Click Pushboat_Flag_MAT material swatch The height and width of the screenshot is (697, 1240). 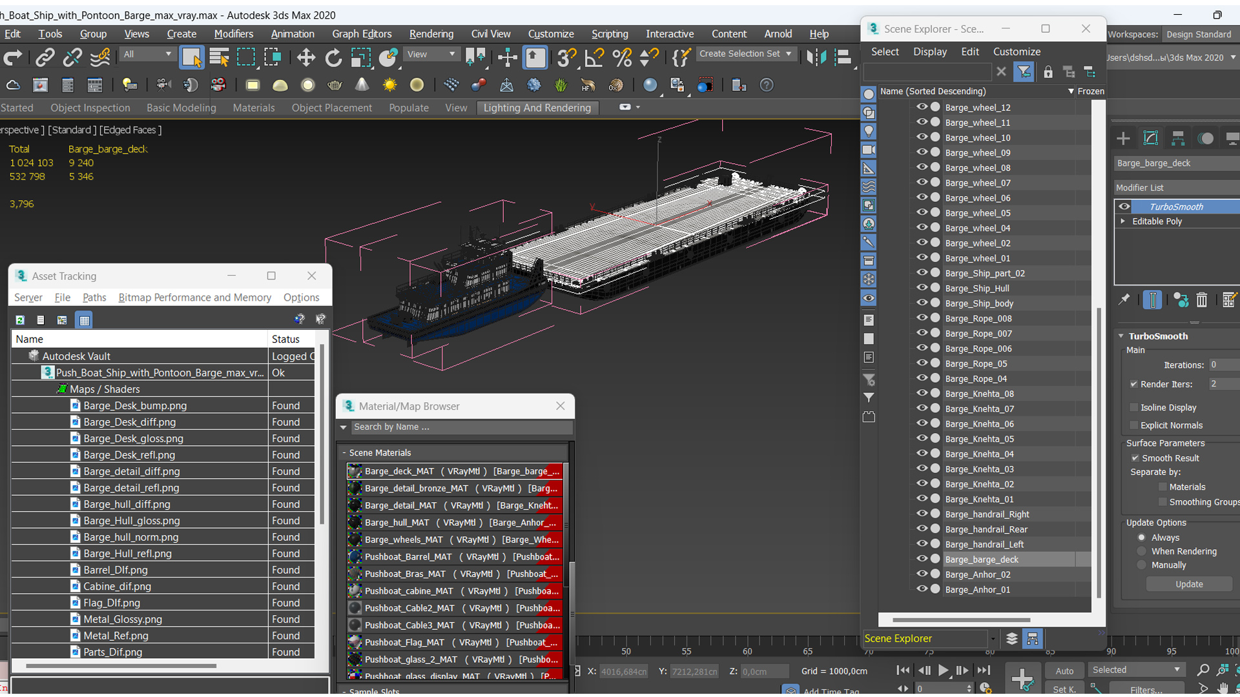click(x=355, y=642)
